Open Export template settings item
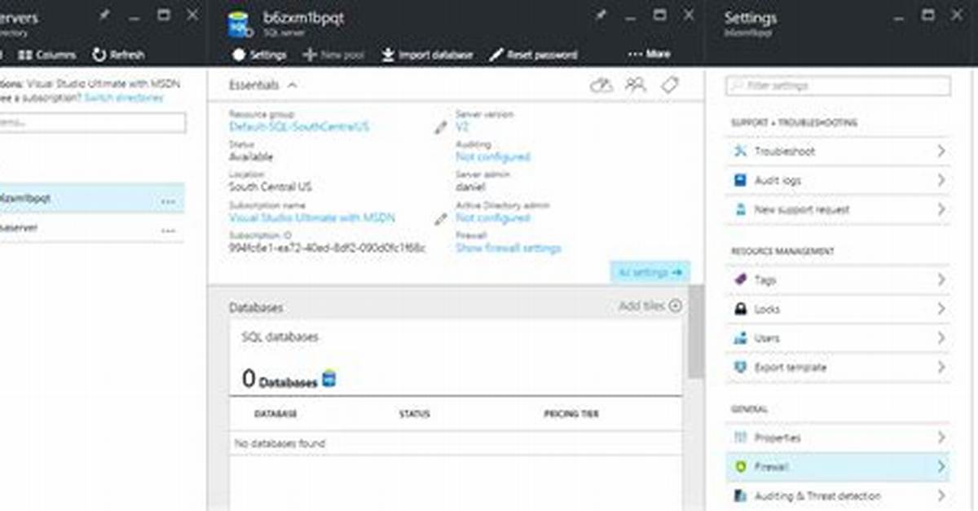The image size is (978, 511). (838, 367)
